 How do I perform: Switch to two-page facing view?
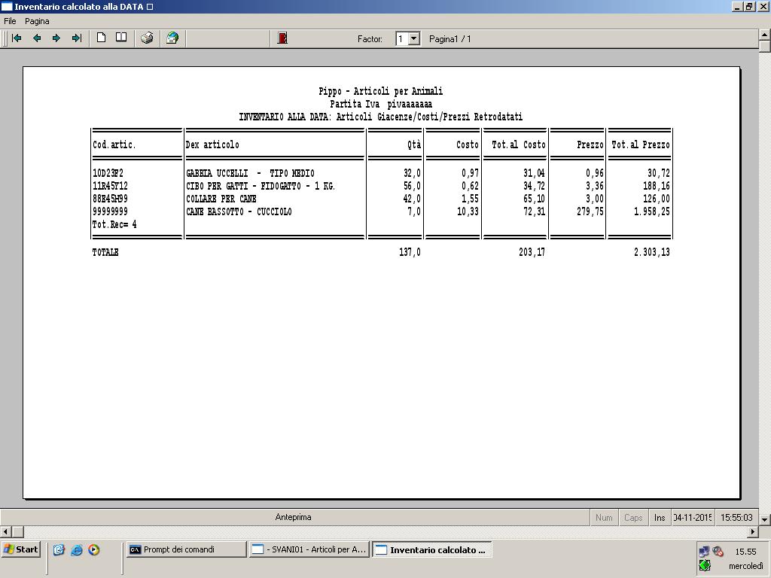[120, 38]
